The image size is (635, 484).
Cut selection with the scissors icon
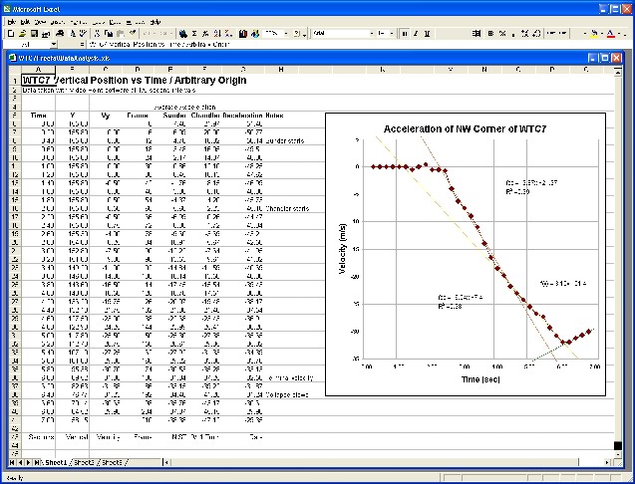click(97, 34)
